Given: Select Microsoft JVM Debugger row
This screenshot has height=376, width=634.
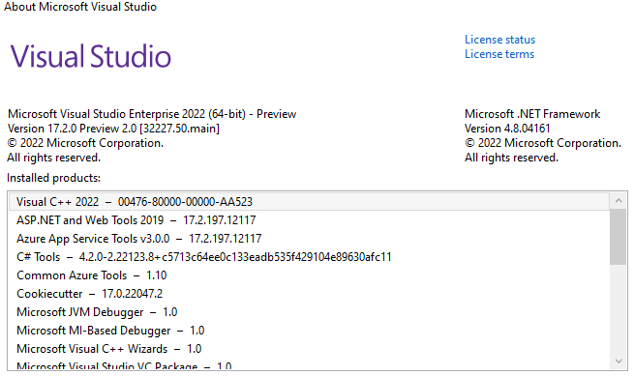Looking at the screenshot, I should (x=309, y=312).
